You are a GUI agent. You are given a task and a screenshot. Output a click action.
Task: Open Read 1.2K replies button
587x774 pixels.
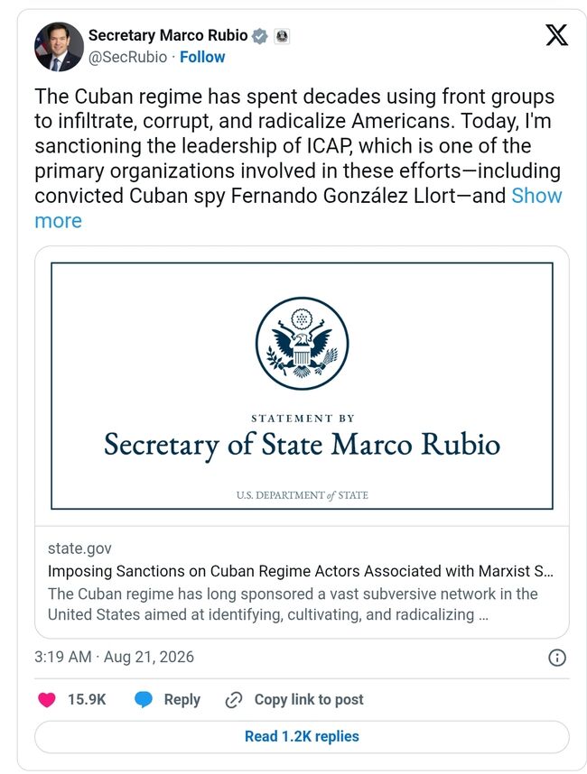(x=302, y=736)
